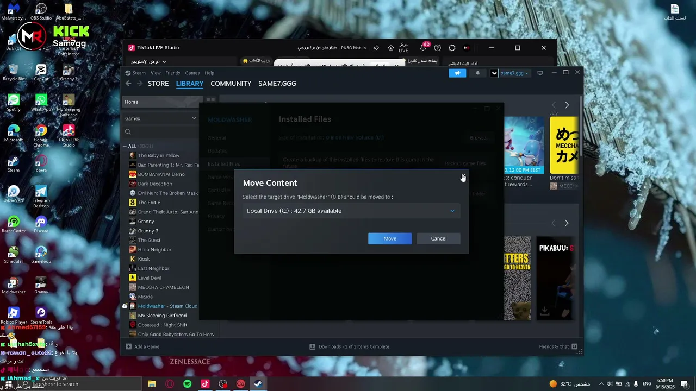
Task: Click TikTok LIVE Studio share arrow icon
Action: (376, 48)
